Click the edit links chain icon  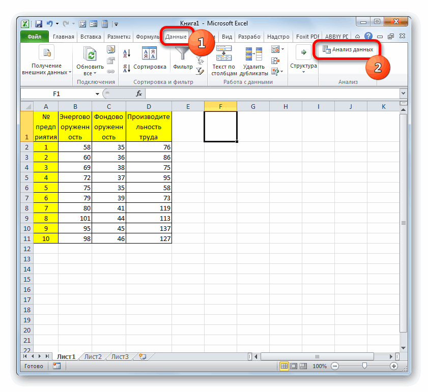tap(110, 72)
